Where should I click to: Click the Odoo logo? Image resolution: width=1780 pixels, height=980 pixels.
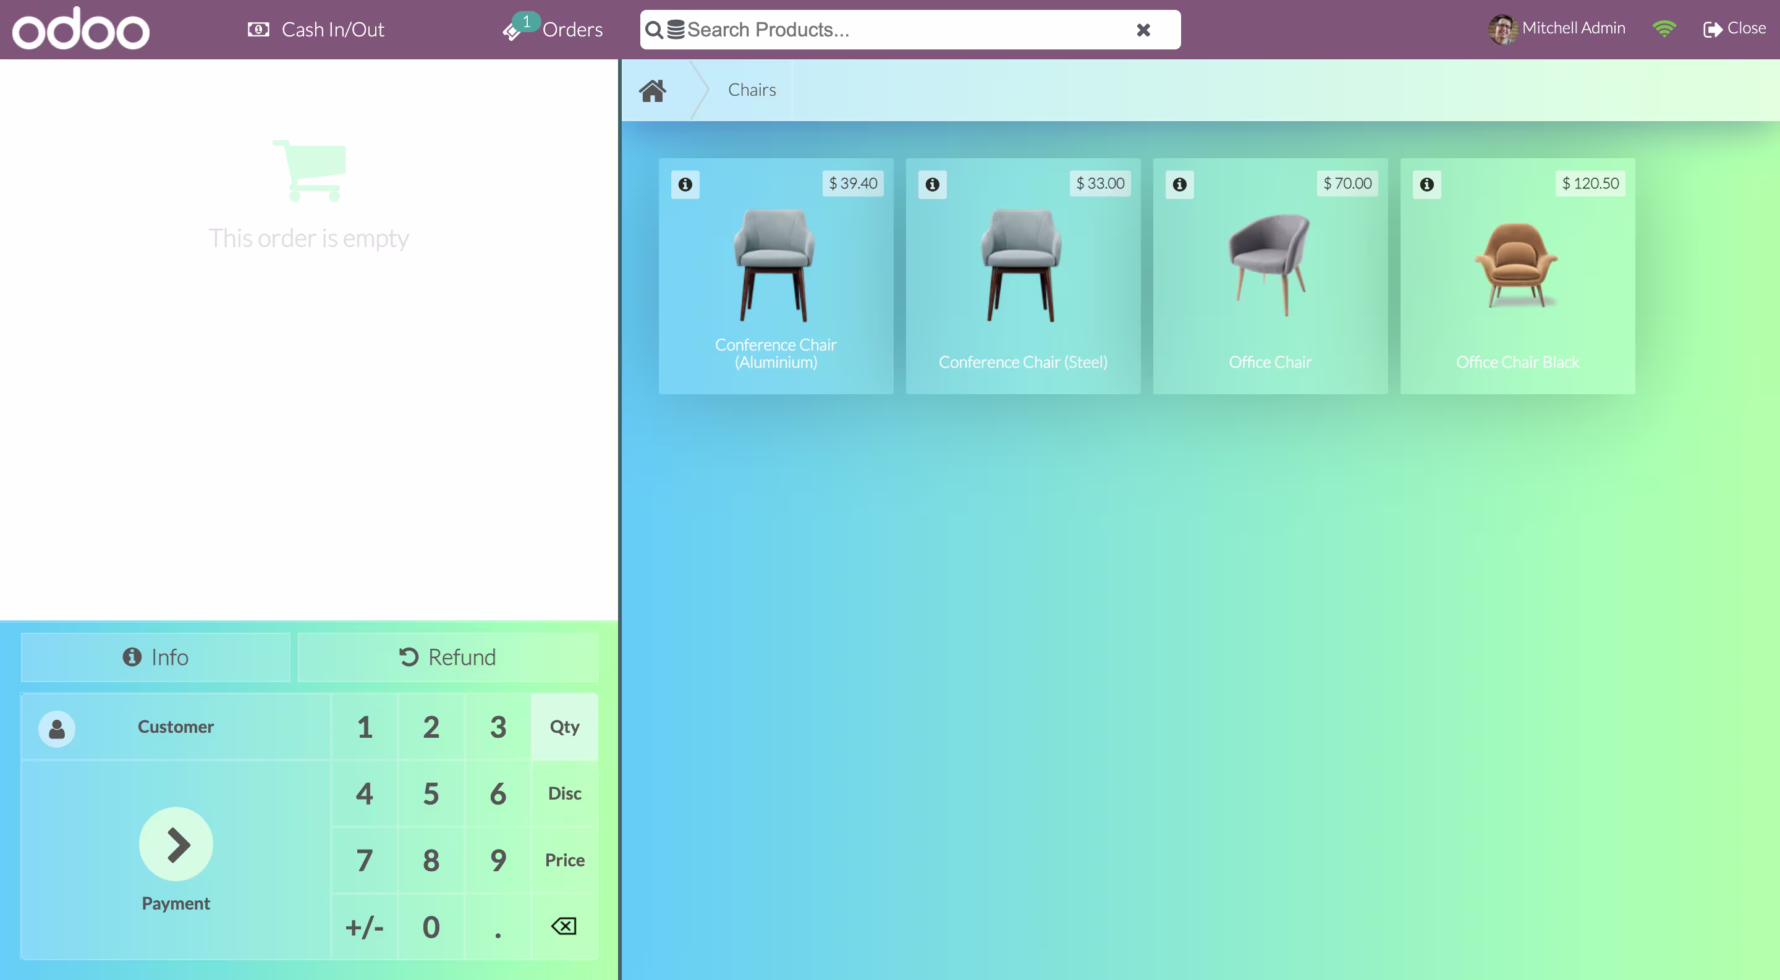point(81,28)
